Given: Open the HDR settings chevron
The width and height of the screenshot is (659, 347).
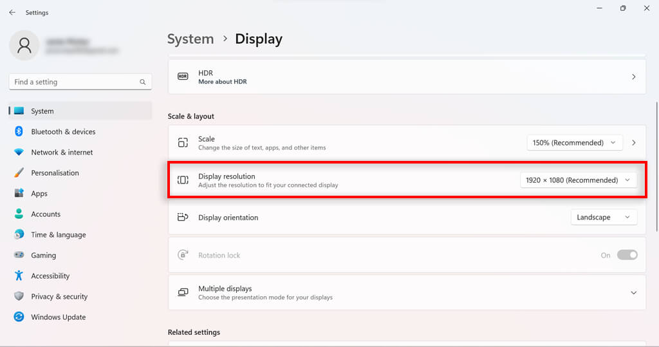Looking at the screenshot, I should coord(633,77).
